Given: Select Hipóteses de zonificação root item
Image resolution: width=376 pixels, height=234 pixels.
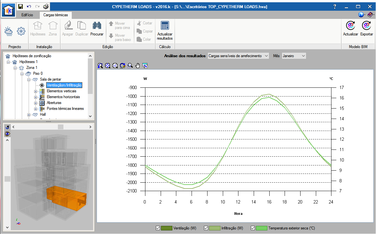Looking at the screenshot, I should 32,56.
